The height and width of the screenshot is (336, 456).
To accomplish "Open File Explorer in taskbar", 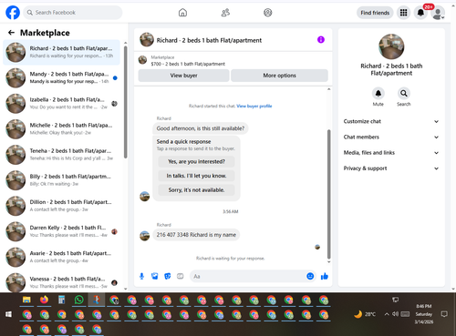I will pyautogui.click(x=26, y=300).
